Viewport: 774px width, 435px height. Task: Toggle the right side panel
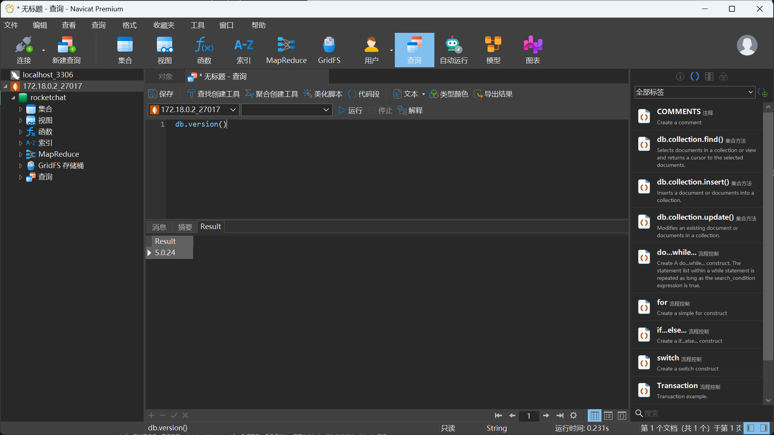[763, 428]
